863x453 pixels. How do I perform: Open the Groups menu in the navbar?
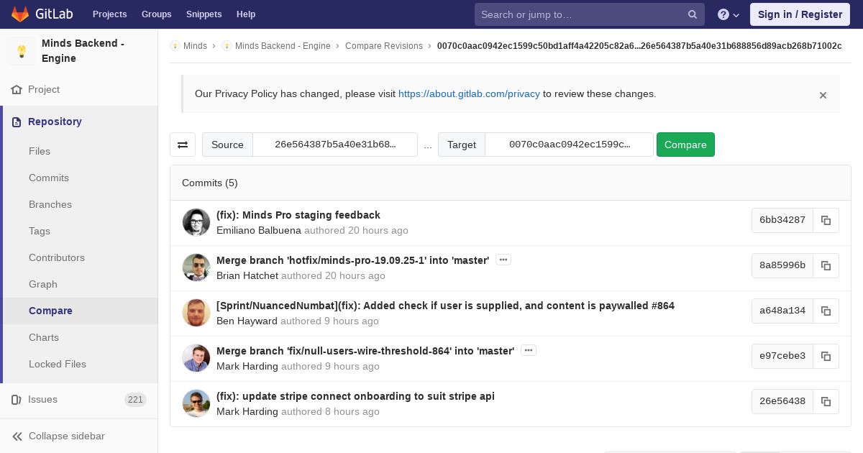click(156, 14)
